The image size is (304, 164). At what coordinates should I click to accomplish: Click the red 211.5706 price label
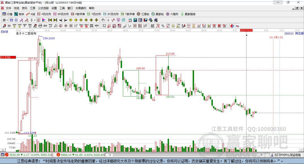pos(8,57)
